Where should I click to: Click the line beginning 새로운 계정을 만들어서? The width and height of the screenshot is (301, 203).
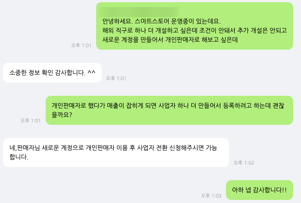pos(170,40)
